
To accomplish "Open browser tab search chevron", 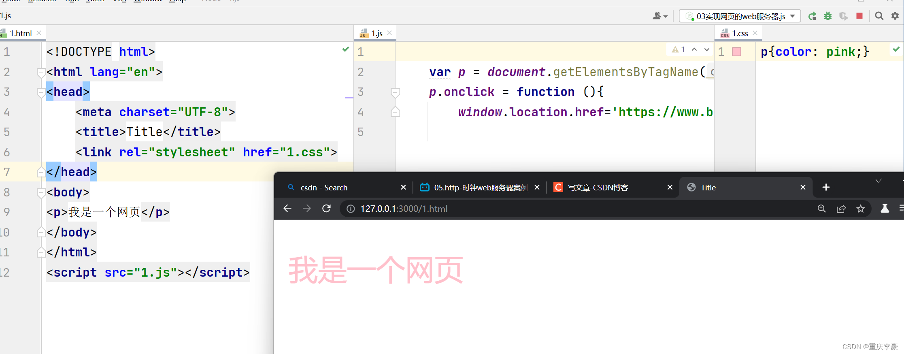I will [x=878, y=181].
